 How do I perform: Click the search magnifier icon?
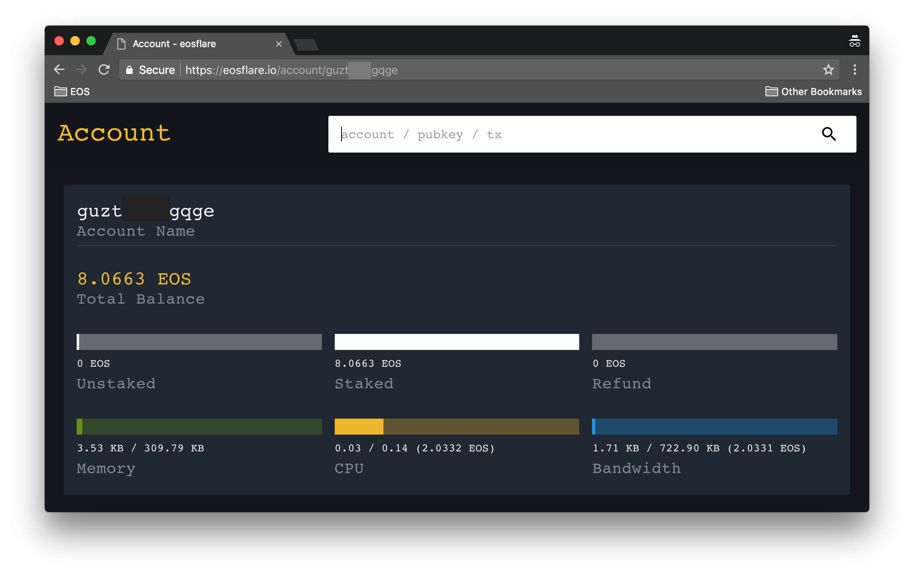point(829,134)
